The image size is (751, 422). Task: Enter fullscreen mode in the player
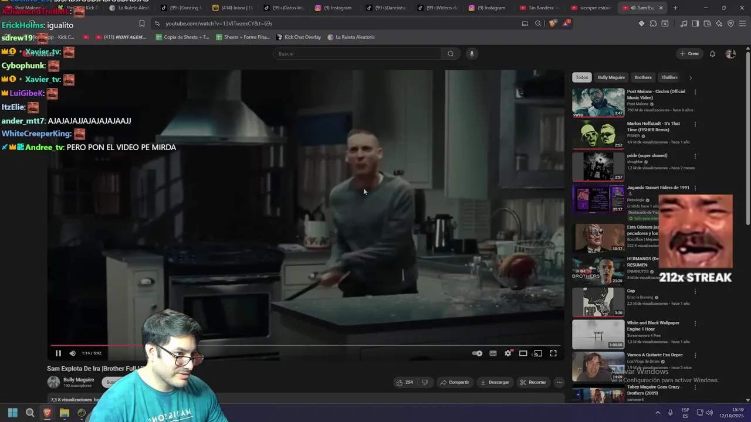(553, 353)
